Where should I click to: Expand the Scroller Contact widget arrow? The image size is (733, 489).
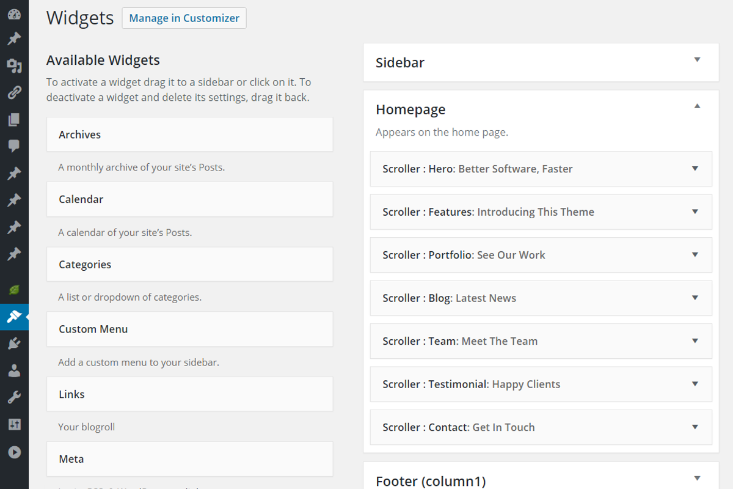[x=695, y=427]
